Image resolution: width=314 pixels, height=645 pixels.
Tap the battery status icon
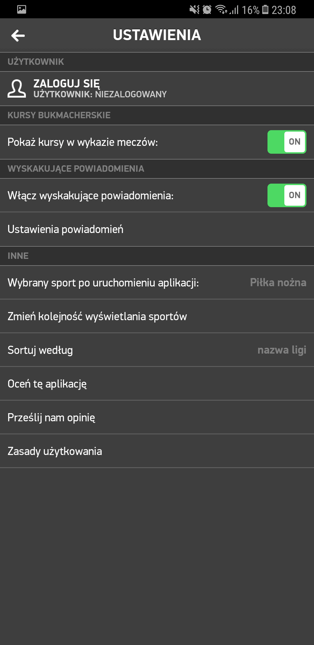[x=265, y=10]
